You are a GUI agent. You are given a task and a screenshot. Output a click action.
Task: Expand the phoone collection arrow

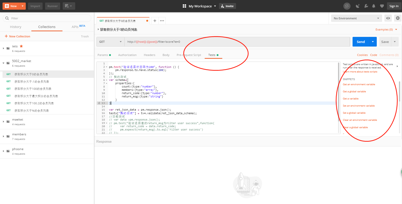3,151
